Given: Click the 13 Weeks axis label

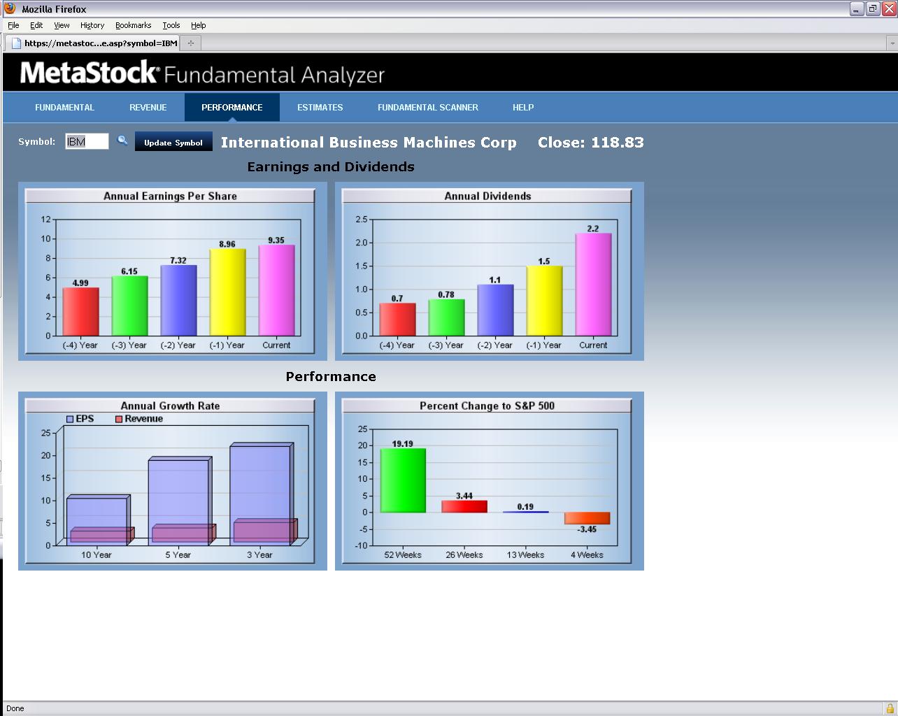Looking at the screenshot, I should [x=525, y=554].
